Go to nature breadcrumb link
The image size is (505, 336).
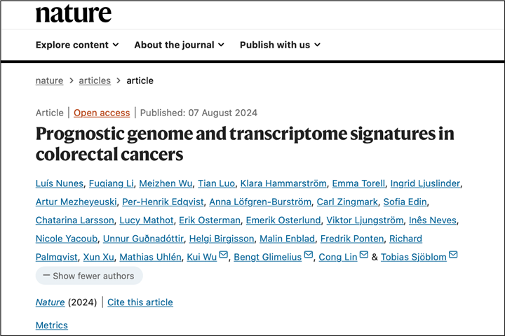tap(49, 80)
